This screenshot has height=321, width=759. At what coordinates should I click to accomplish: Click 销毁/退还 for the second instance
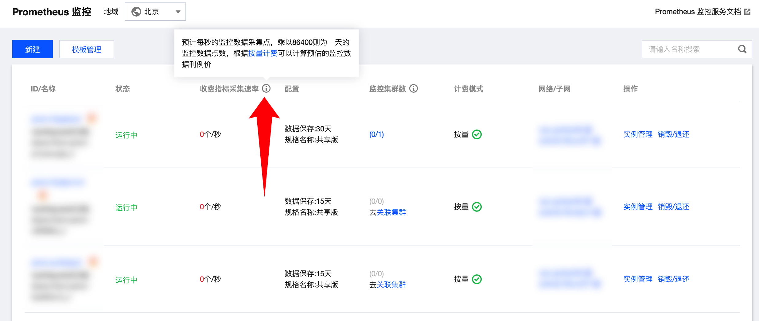click(x=673, y=207)
